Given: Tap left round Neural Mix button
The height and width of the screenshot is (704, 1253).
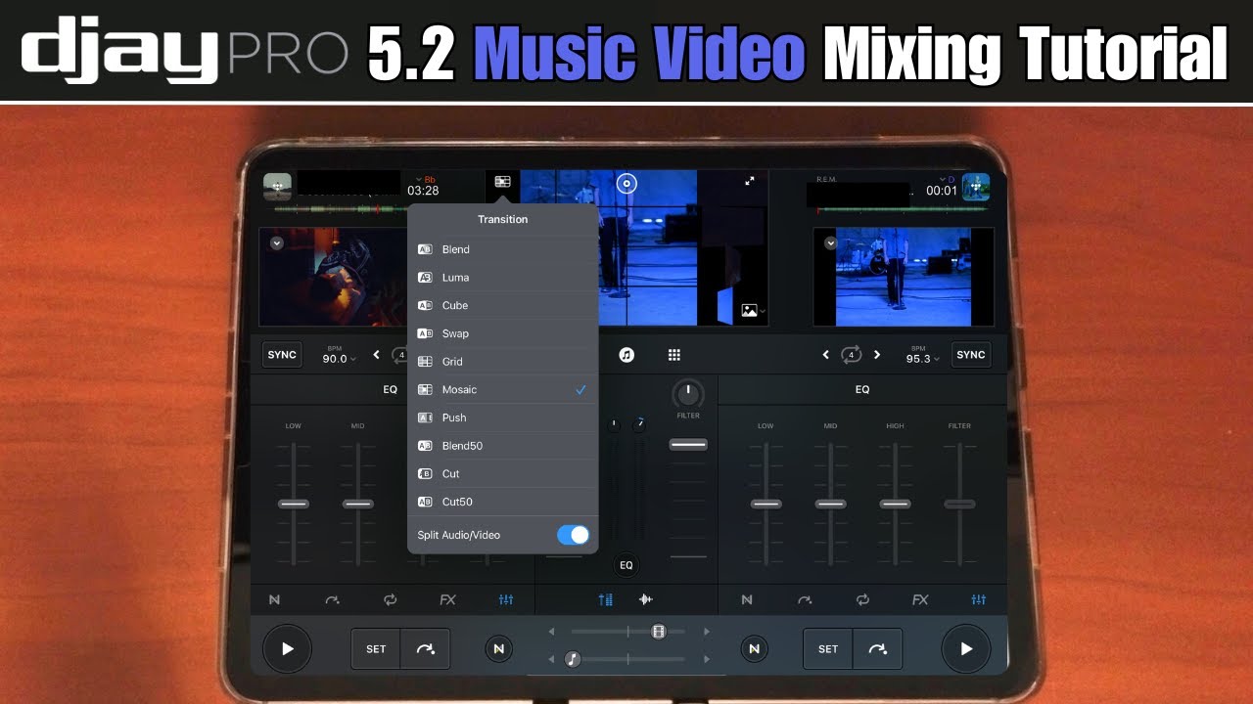Looking at the screenshot, I should [499, 648].
